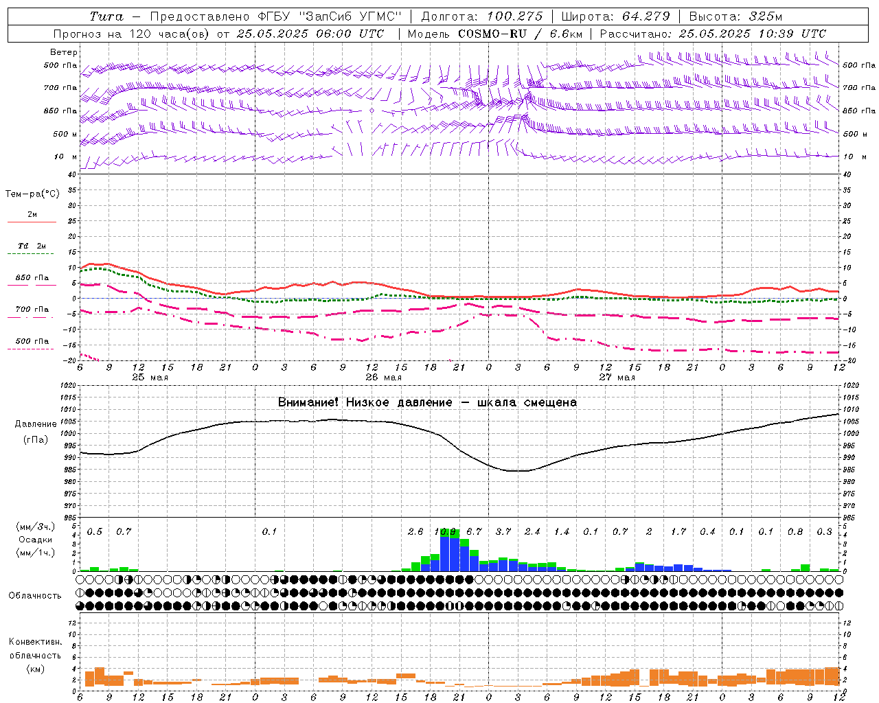Click the "500 гПа" entry in temperature legend
Screen dimensions: 879x703
tap(32, 341)
